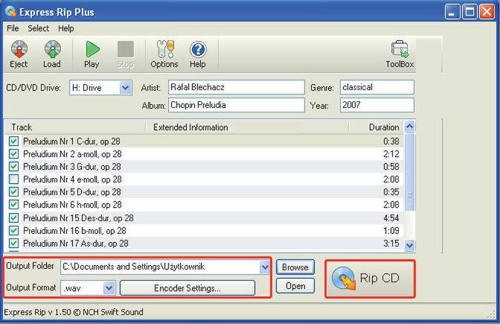This screenshot has width=500, height=324.
Task: Uncheck Preludium Nr 1 C-dur track
Action: click(13, 141)
